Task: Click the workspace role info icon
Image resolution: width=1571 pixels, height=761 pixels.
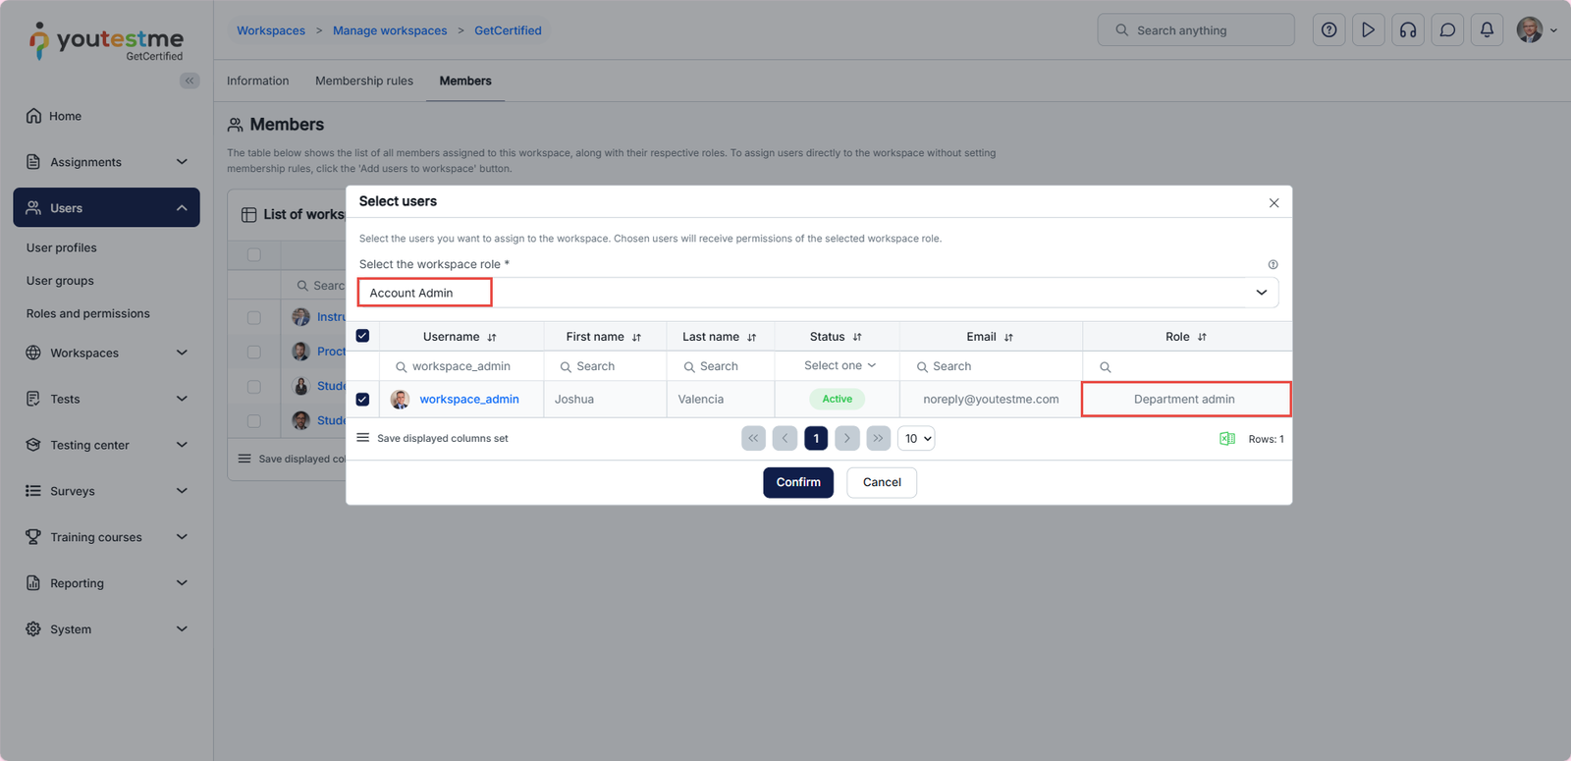Action: tap(1273, 265)
